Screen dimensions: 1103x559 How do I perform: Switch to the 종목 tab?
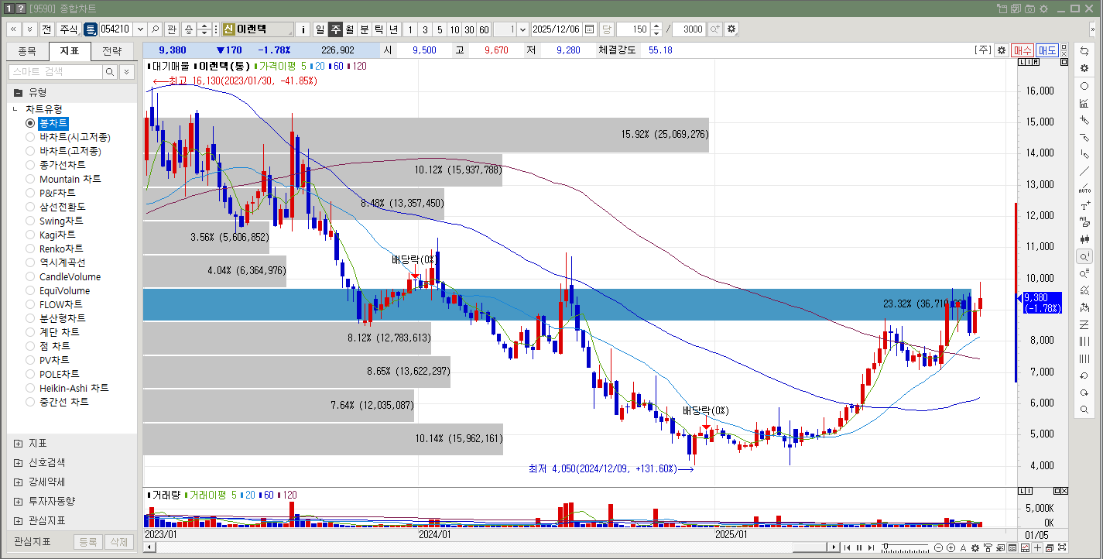27,52
